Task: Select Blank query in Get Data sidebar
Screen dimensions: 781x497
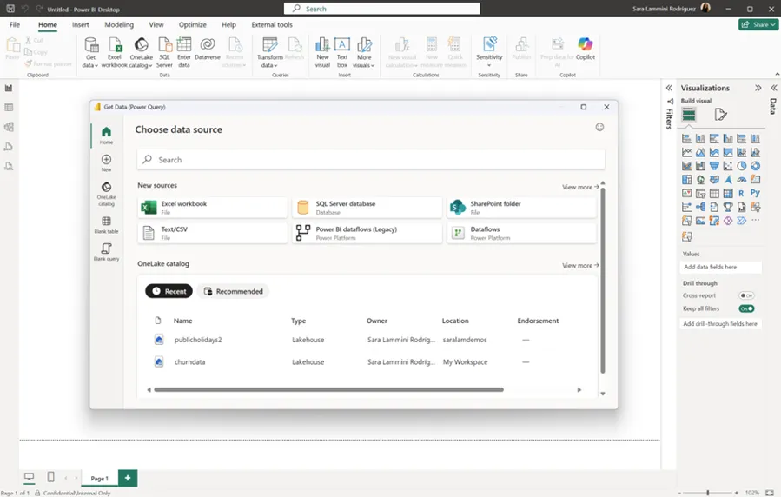Action: pos(106,251)
